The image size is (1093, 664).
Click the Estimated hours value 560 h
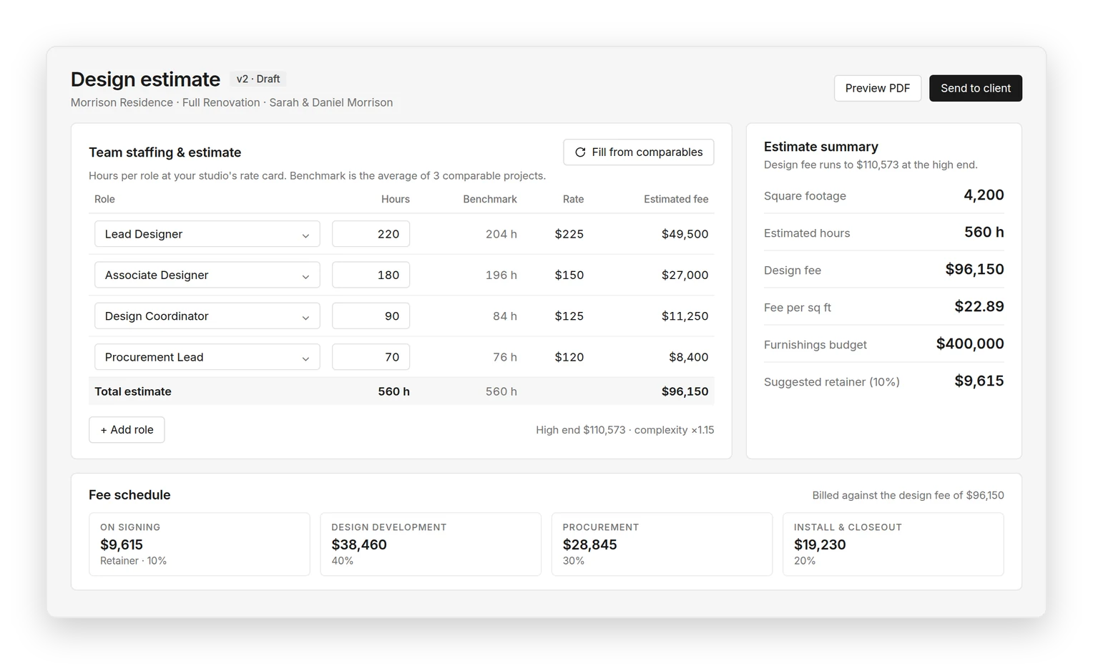[984, 232]
